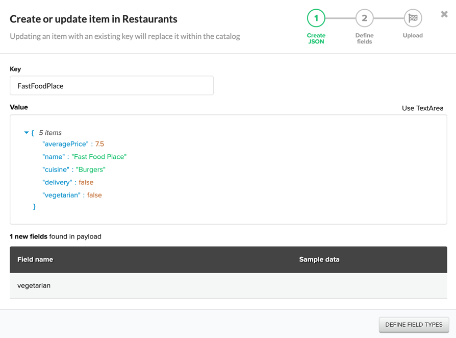The width and height of the screenshot is (456, 338).
Task: Click the step 1 Create JSON circle
Action: click(x=316, y=18)
